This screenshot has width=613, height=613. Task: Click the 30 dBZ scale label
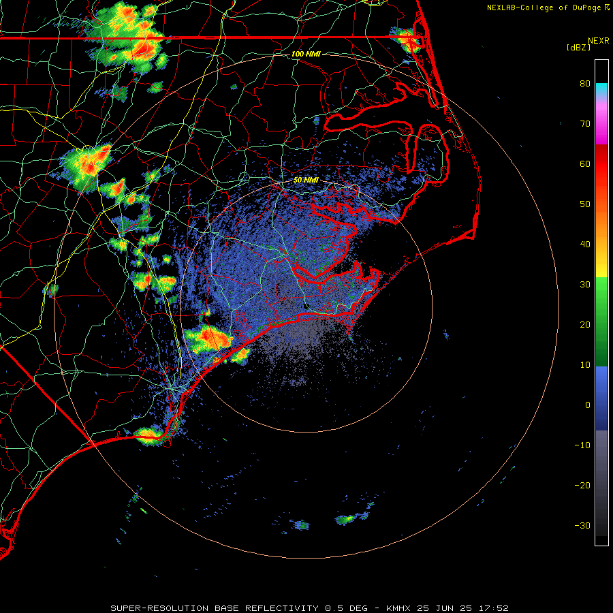[585, 285]
